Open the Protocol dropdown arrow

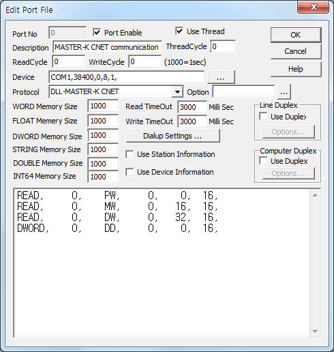pyautogui.click(x=177, y=92)
